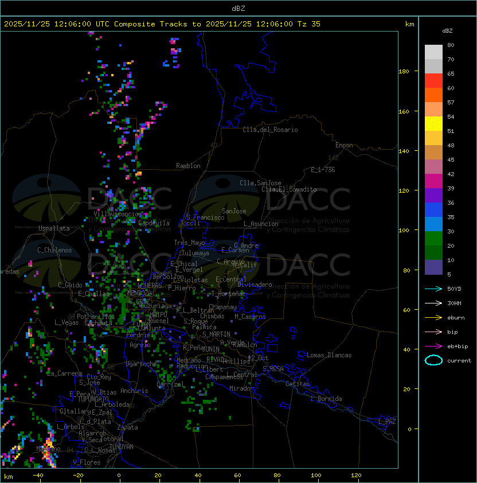Select the magenta swatch in dBZ scale
Viewport: 477px width, 483px height.
point(433,181)
